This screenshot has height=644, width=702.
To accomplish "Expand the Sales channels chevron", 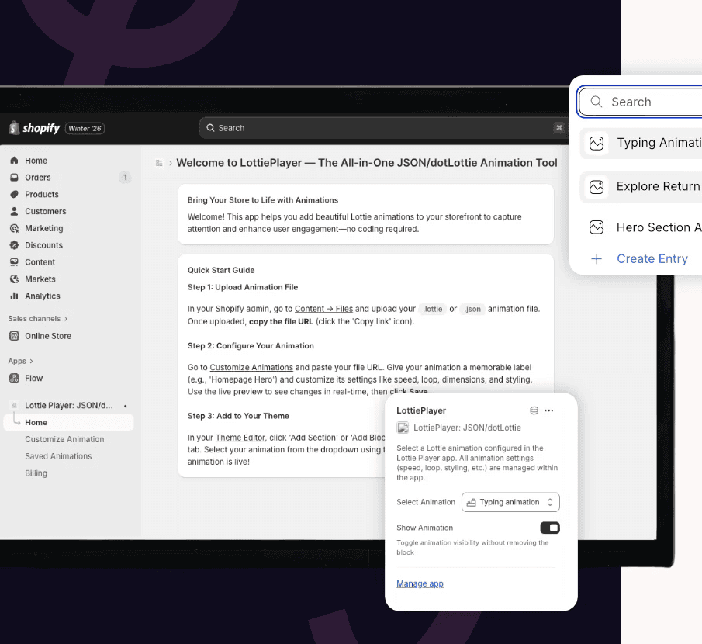I will tap(66, 319).
